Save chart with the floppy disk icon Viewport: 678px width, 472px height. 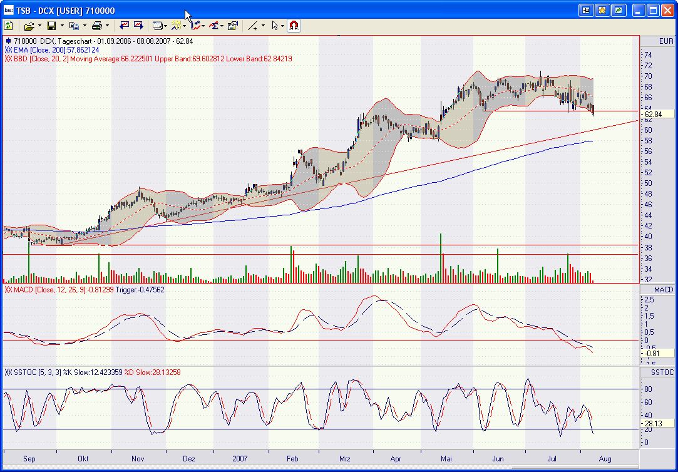[51, 26]
